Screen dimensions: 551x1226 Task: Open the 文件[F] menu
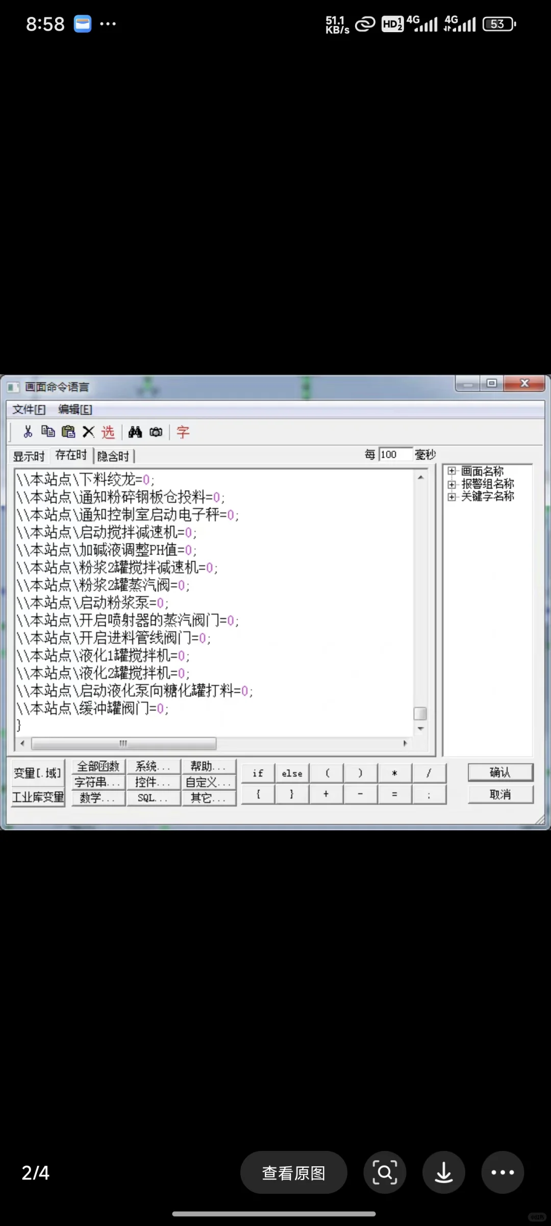[29, 410]
